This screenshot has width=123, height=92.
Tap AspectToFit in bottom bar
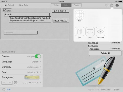click(x=93, y=90)
